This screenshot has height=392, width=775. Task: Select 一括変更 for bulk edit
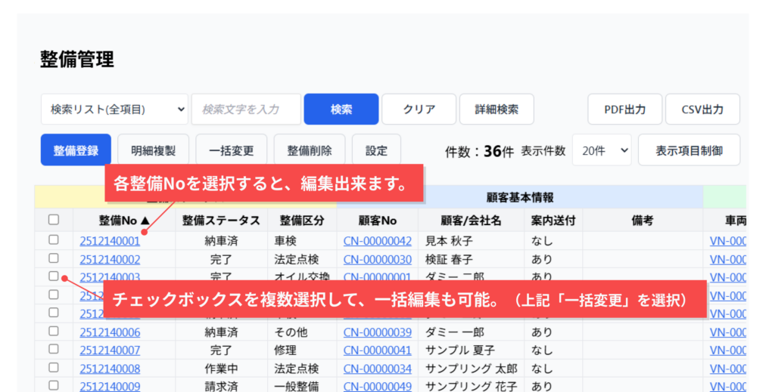pos(231,150)
